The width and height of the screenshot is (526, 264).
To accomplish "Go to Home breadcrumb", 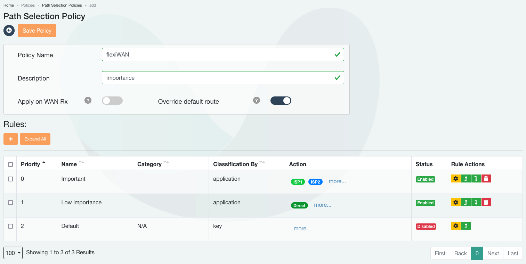I will pyautogui.click(x=9, y=5).
